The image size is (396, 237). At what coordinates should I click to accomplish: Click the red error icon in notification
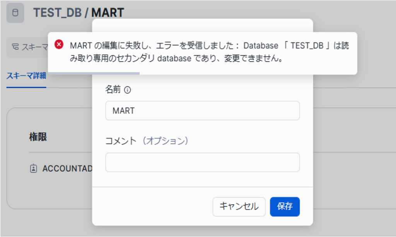pos(59,44)
